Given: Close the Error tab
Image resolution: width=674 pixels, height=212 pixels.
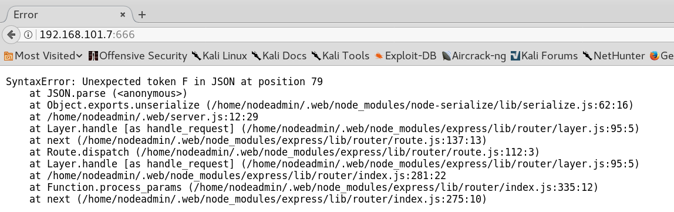Looking at the screenshot, I should pyautogui.click(x=123, y=15).
